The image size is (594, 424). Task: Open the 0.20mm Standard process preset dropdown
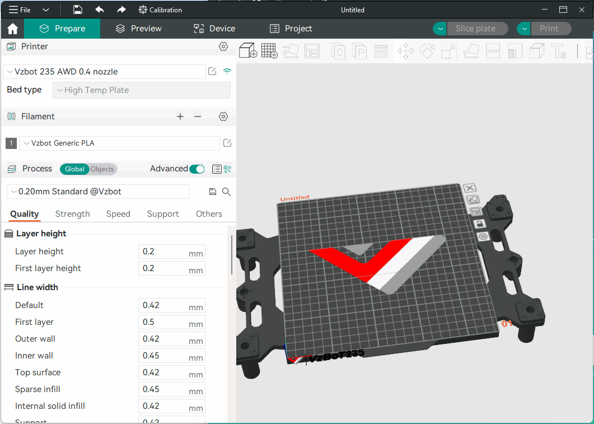pos(98,192)
